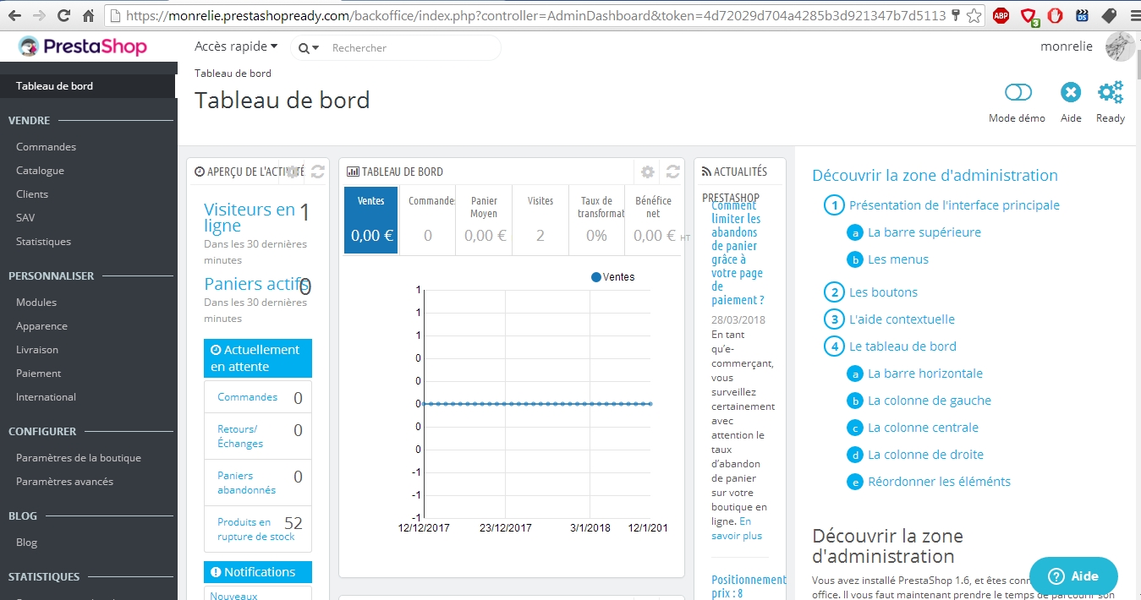This screenshot has height=600, width=1141.
Task: Select the Taux de transformation tab
Action: pyautogui.click(x=596, y=220)
